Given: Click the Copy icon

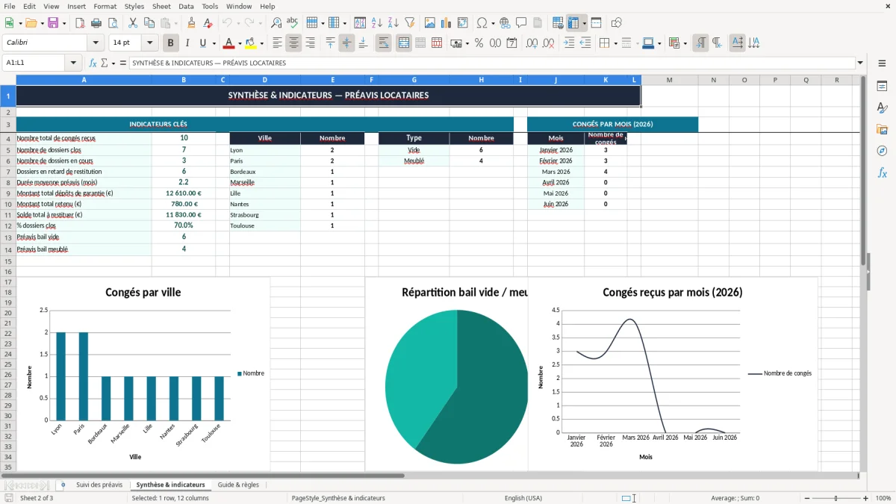Looking at the screenshot, I should coord(149,23).
